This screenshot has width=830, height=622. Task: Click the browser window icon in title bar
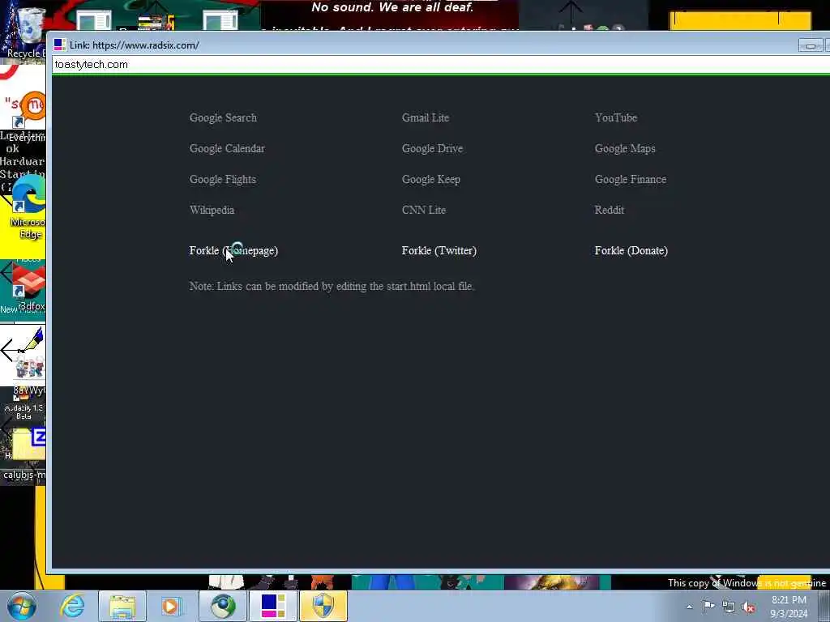[60, 45]
